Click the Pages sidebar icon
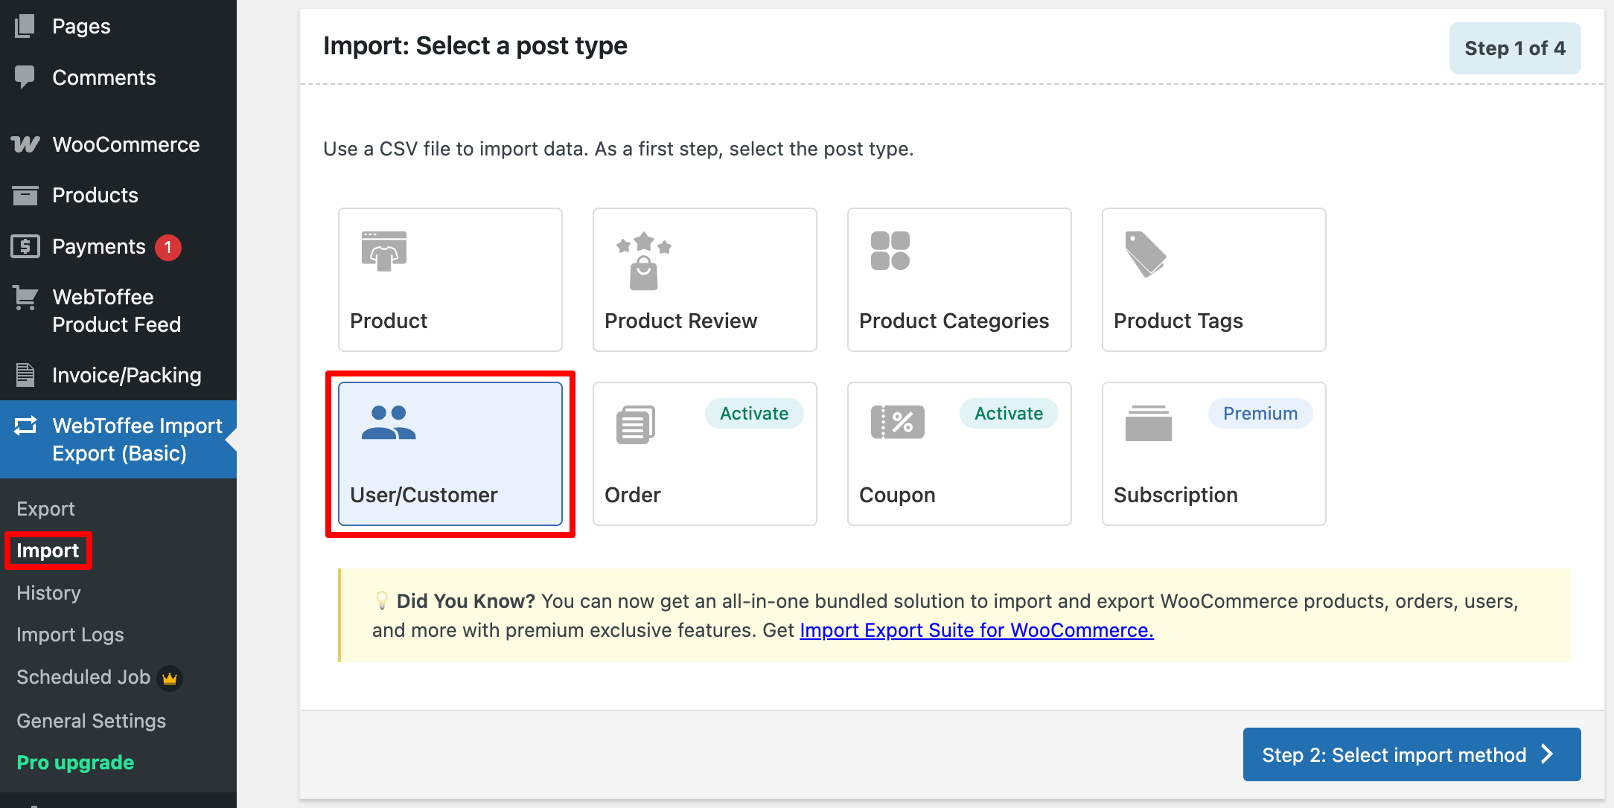The height and width of the screenshot is (808, 1614). pos(25,26)
